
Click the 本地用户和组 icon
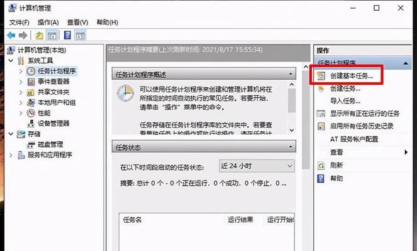[x=31, y=103]
